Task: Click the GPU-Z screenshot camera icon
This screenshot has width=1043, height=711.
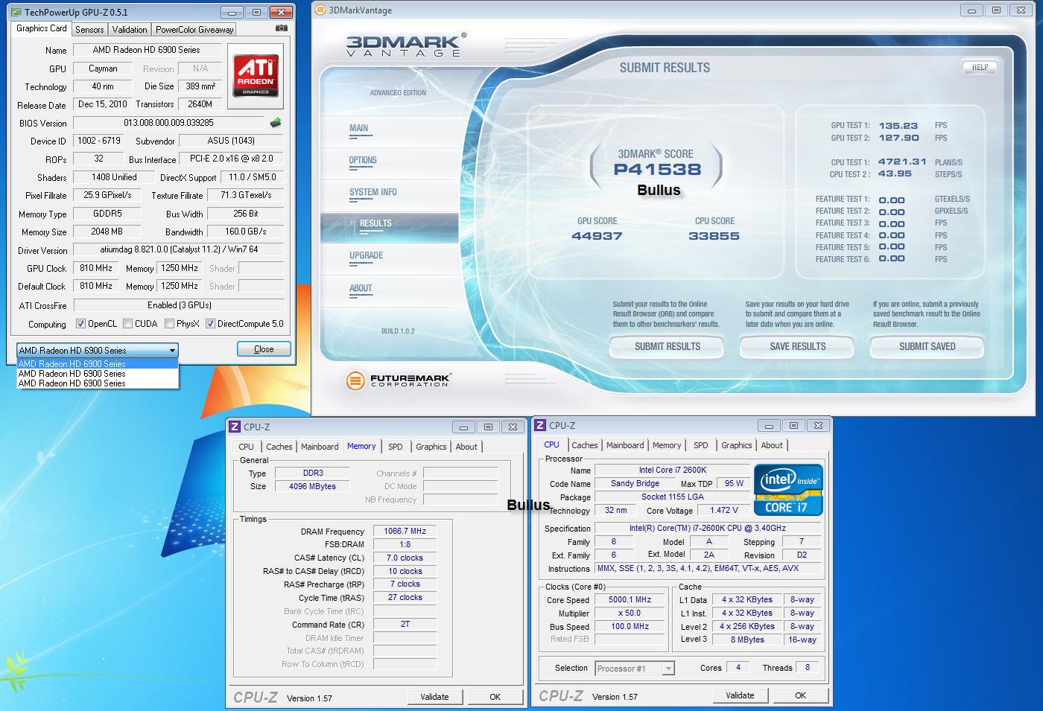Action: point(280,28)
